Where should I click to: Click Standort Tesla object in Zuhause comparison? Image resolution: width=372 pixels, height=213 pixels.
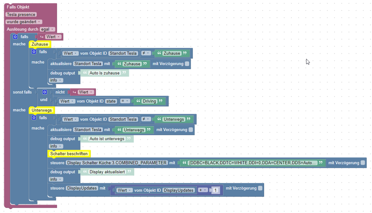(123, 53)
